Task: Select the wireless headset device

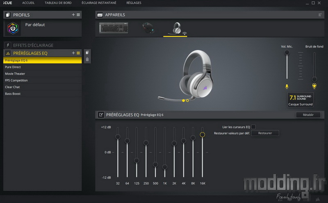Action: (x=178, y=28)
